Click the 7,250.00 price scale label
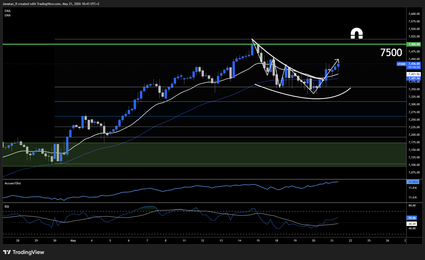The width and height of the screenshot is (425, 260). pos(414,120)
